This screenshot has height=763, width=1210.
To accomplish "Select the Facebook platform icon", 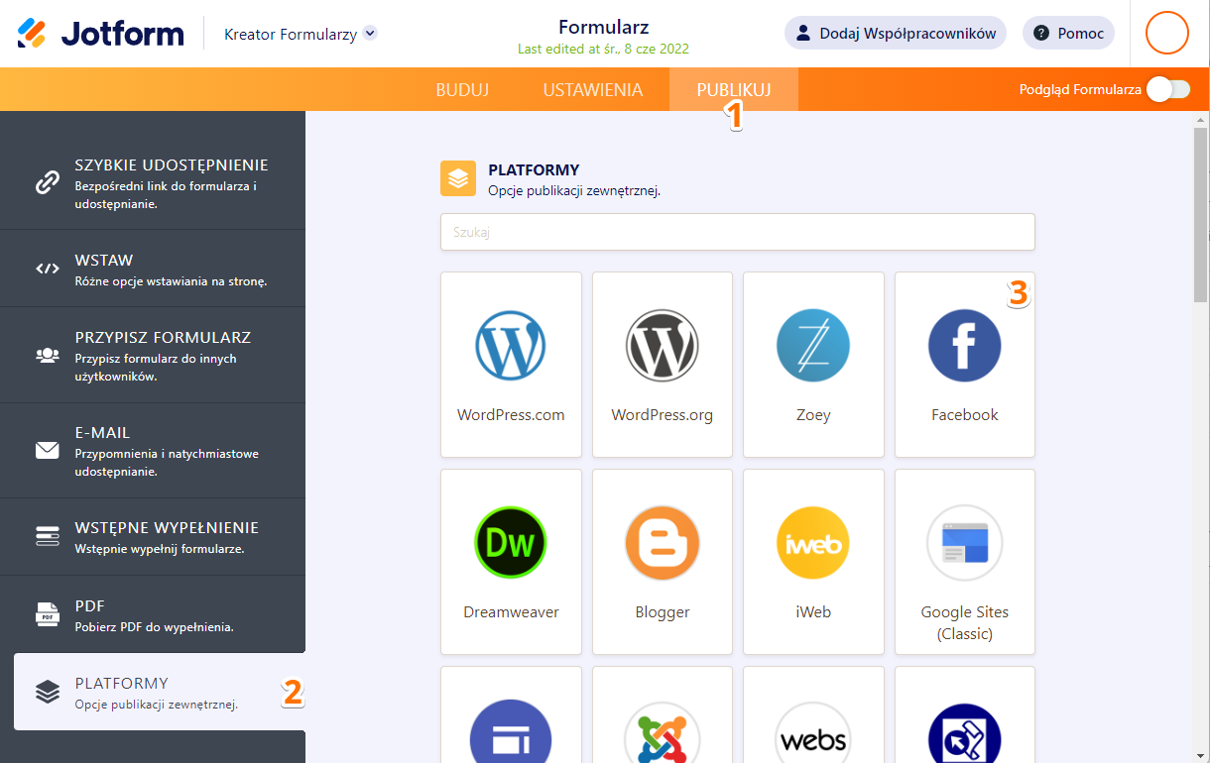I will click(965, 346).
